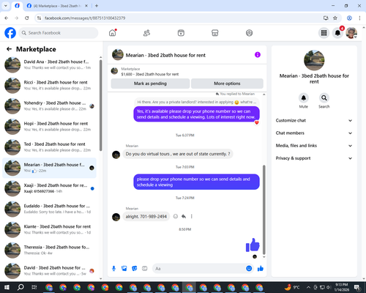Attach a photo with the image icon
The image size is (366, 293).
coord(124,269)
